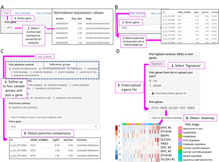Select the List radio button
The image size is (219, 162).
[150, 81]
